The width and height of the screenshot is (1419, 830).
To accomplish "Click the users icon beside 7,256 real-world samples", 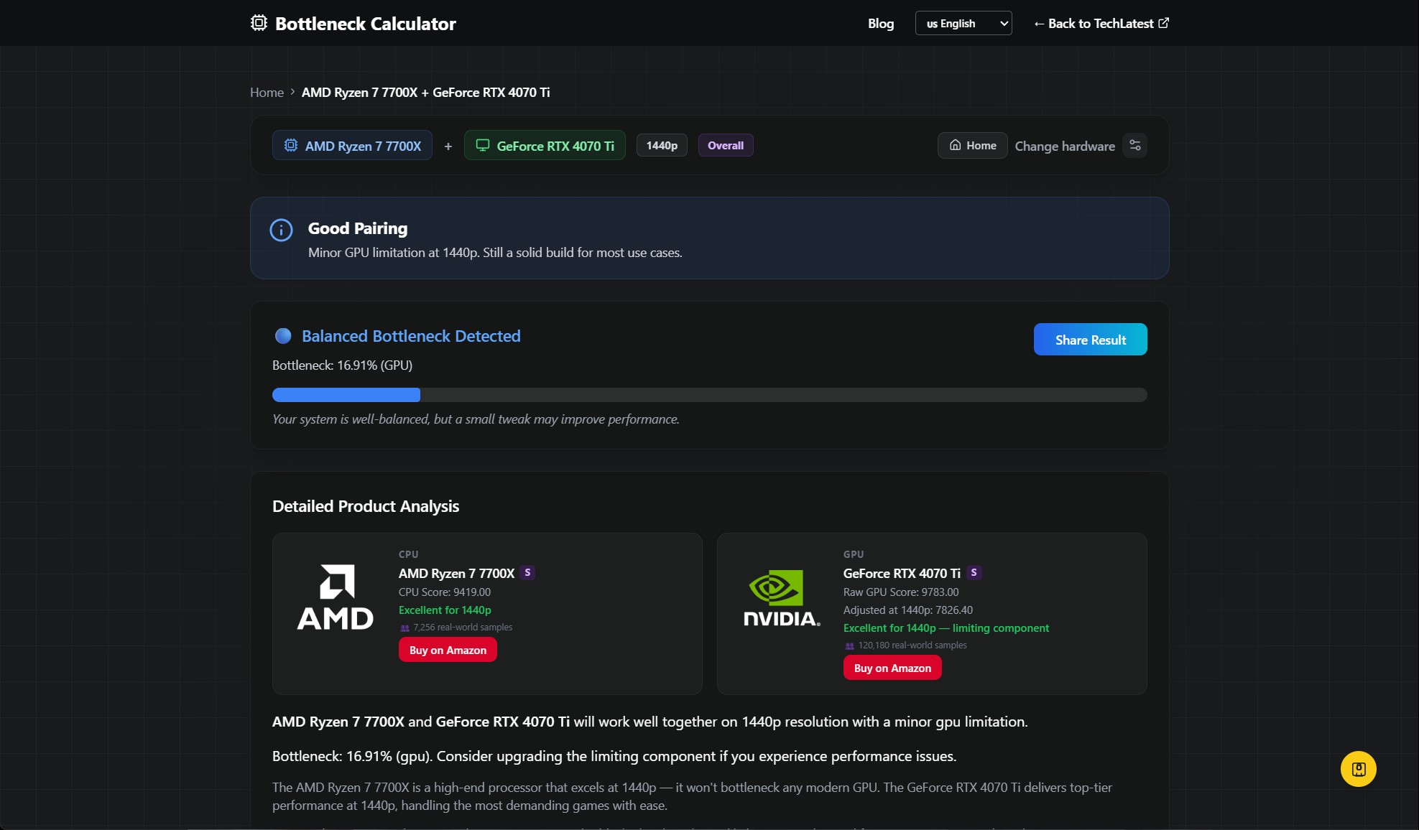I will (x=405, y=628).
